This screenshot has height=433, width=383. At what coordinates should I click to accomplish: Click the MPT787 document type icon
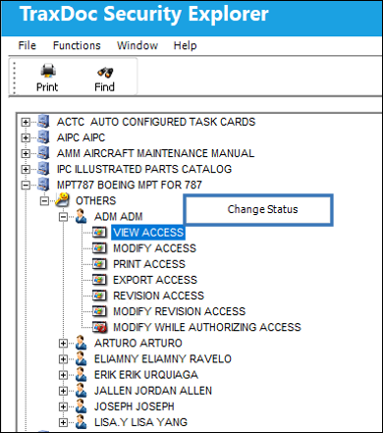[43, 185]
